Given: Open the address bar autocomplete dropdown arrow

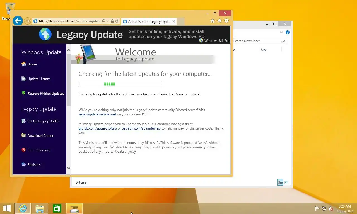Looking at the screenshot, I should click(x=108, y=21).
